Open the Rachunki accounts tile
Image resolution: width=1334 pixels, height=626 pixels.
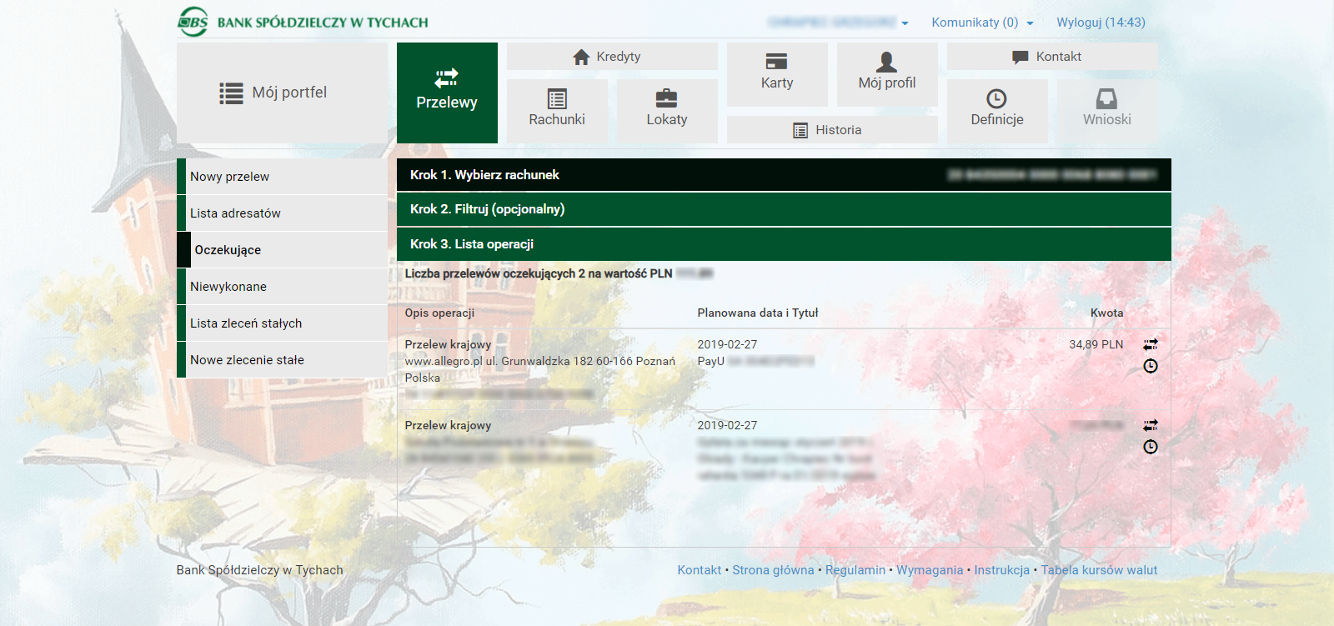(x=557, y=110)
